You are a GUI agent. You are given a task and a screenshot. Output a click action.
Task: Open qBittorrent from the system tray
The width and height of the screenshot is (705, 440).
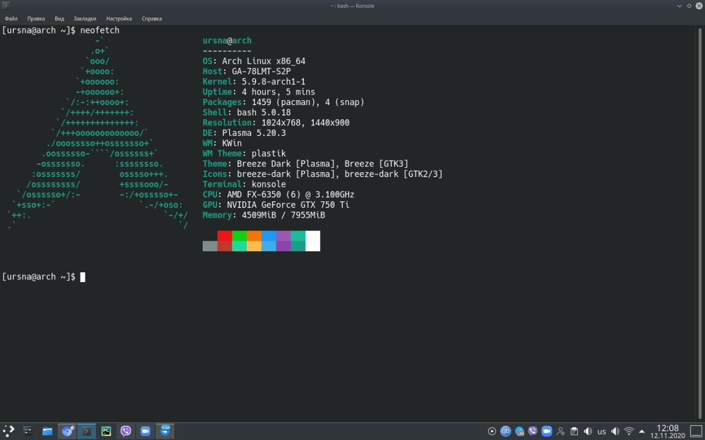point(506,432)
